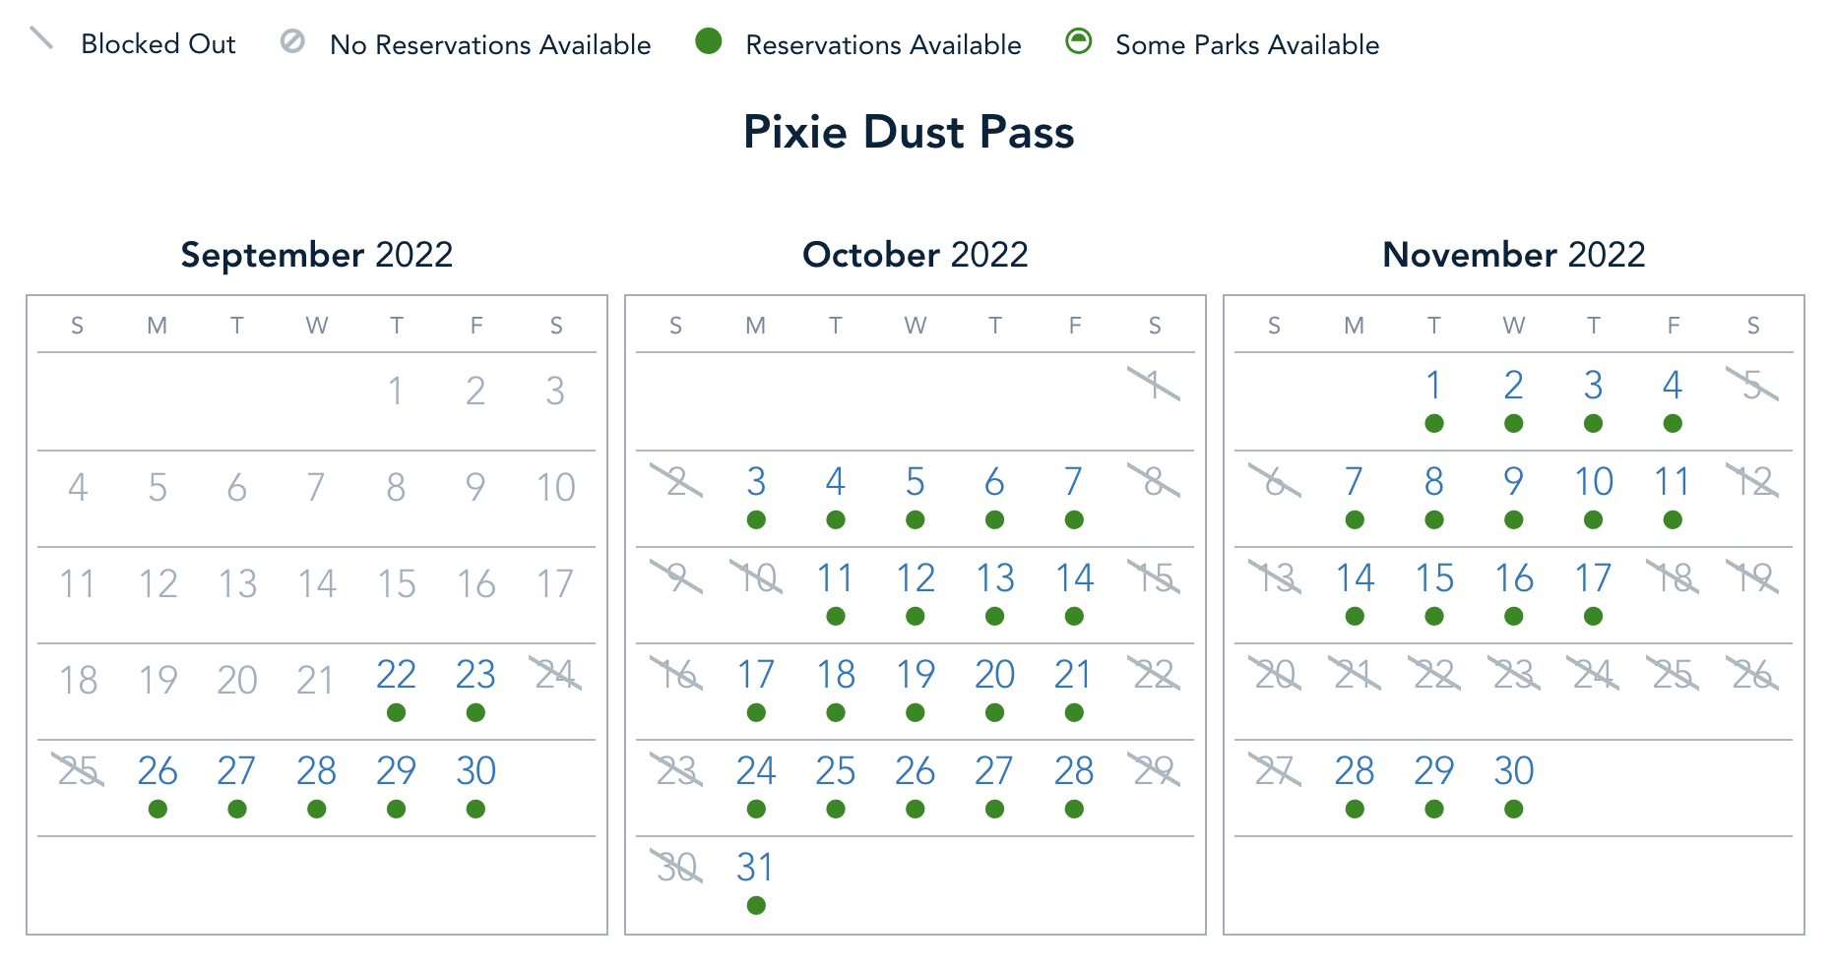This screenshot has width=1834, height=969.
Task: Click the green dot under September 22
Action: [397, 712]
